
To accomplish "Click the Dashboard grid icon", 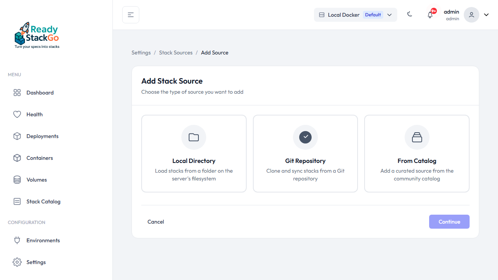I will click(17, 93).
